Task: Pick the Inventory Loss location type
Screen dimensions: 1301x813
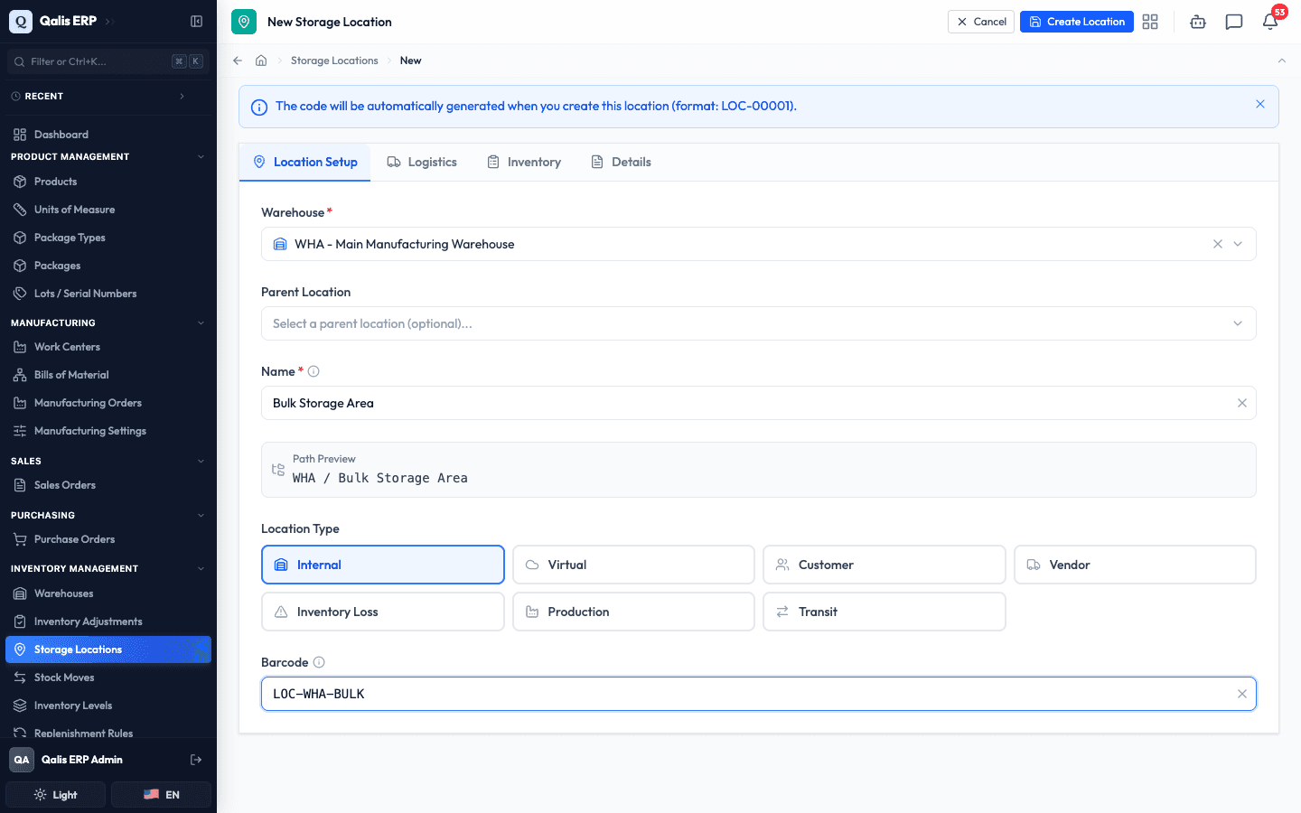Action: tap(383, 612)
